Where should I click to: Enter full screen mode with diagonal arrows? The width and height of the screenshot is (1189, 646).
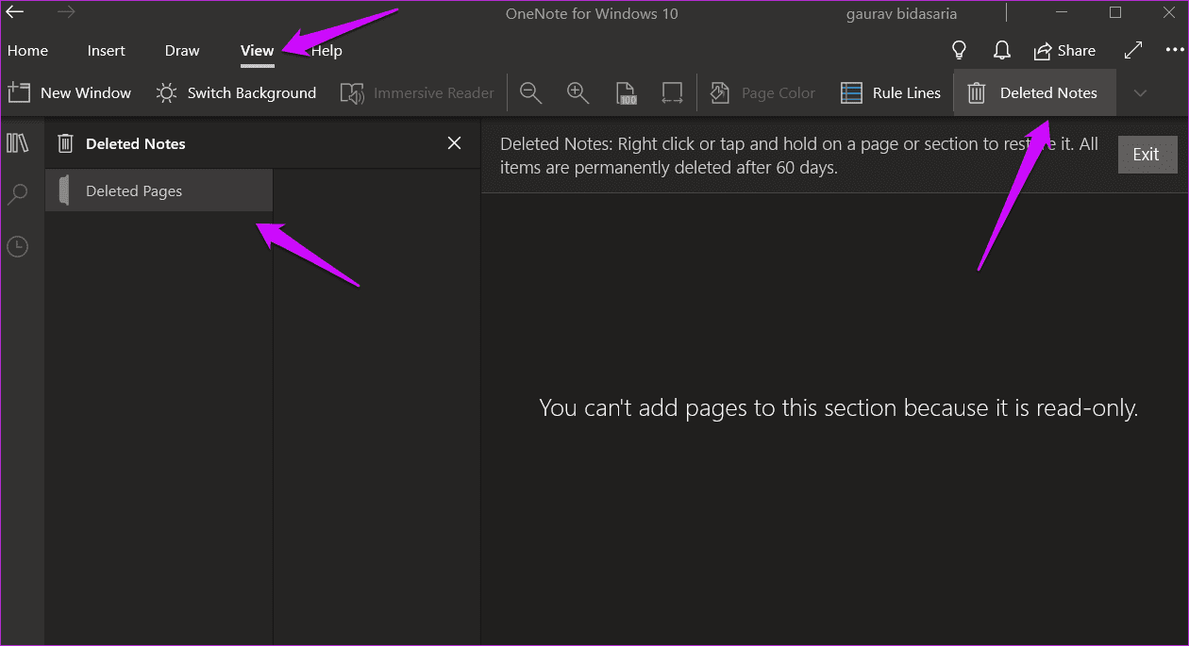point(1133,51)
